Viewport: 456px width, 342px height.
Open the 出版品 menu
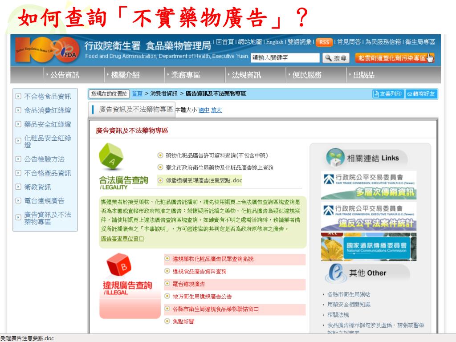[363, 75]
